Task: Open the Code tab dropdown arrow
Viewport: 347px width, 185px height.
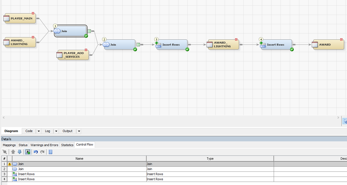Action: [x=38, y=131]
